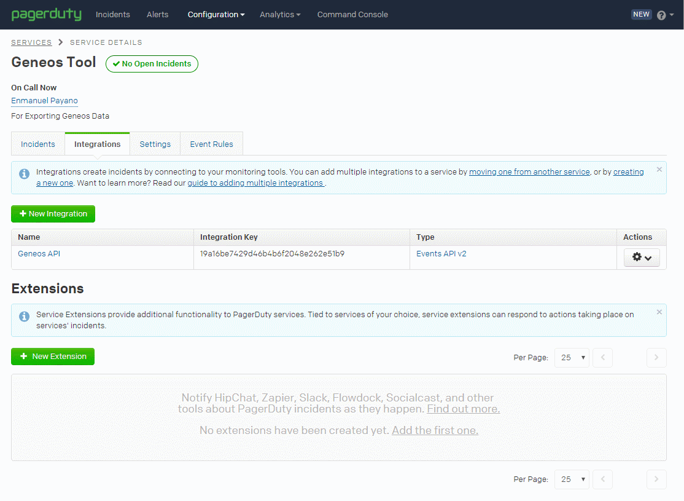Follow 'creating a new one' link

pos(628,172)
